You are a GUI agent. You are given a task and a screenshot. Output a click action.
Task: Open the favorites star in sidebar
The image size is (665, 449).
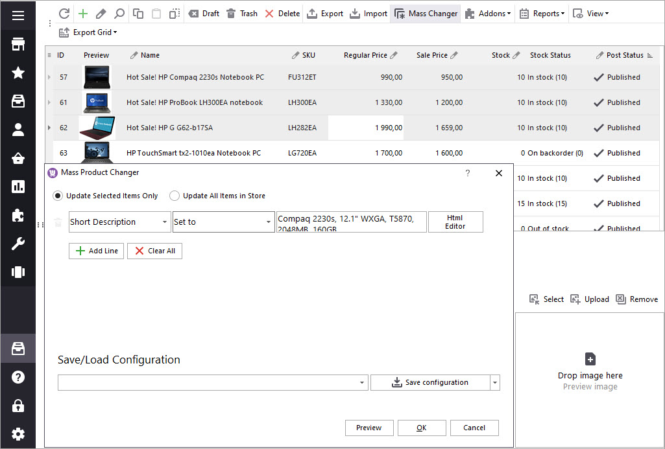click(x=18, y=73)
